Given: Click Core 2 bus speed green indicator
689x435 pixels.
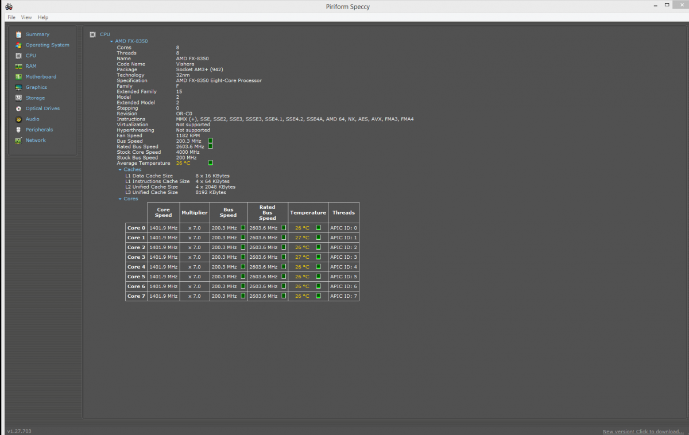Looking at the screenshot, I should tap(243, 247).
